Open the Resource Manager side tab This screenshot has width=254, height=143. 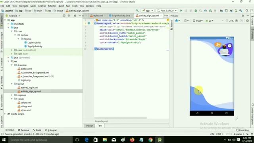pyautogui.click(x=2, y=42)
